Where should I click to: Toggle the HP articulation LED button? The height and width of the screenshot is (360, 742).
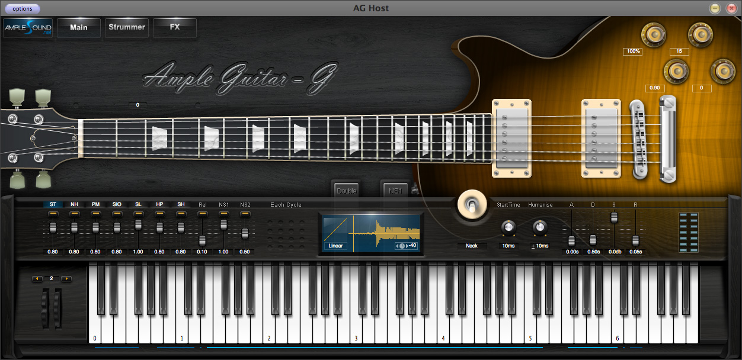[x=159, y=213]
